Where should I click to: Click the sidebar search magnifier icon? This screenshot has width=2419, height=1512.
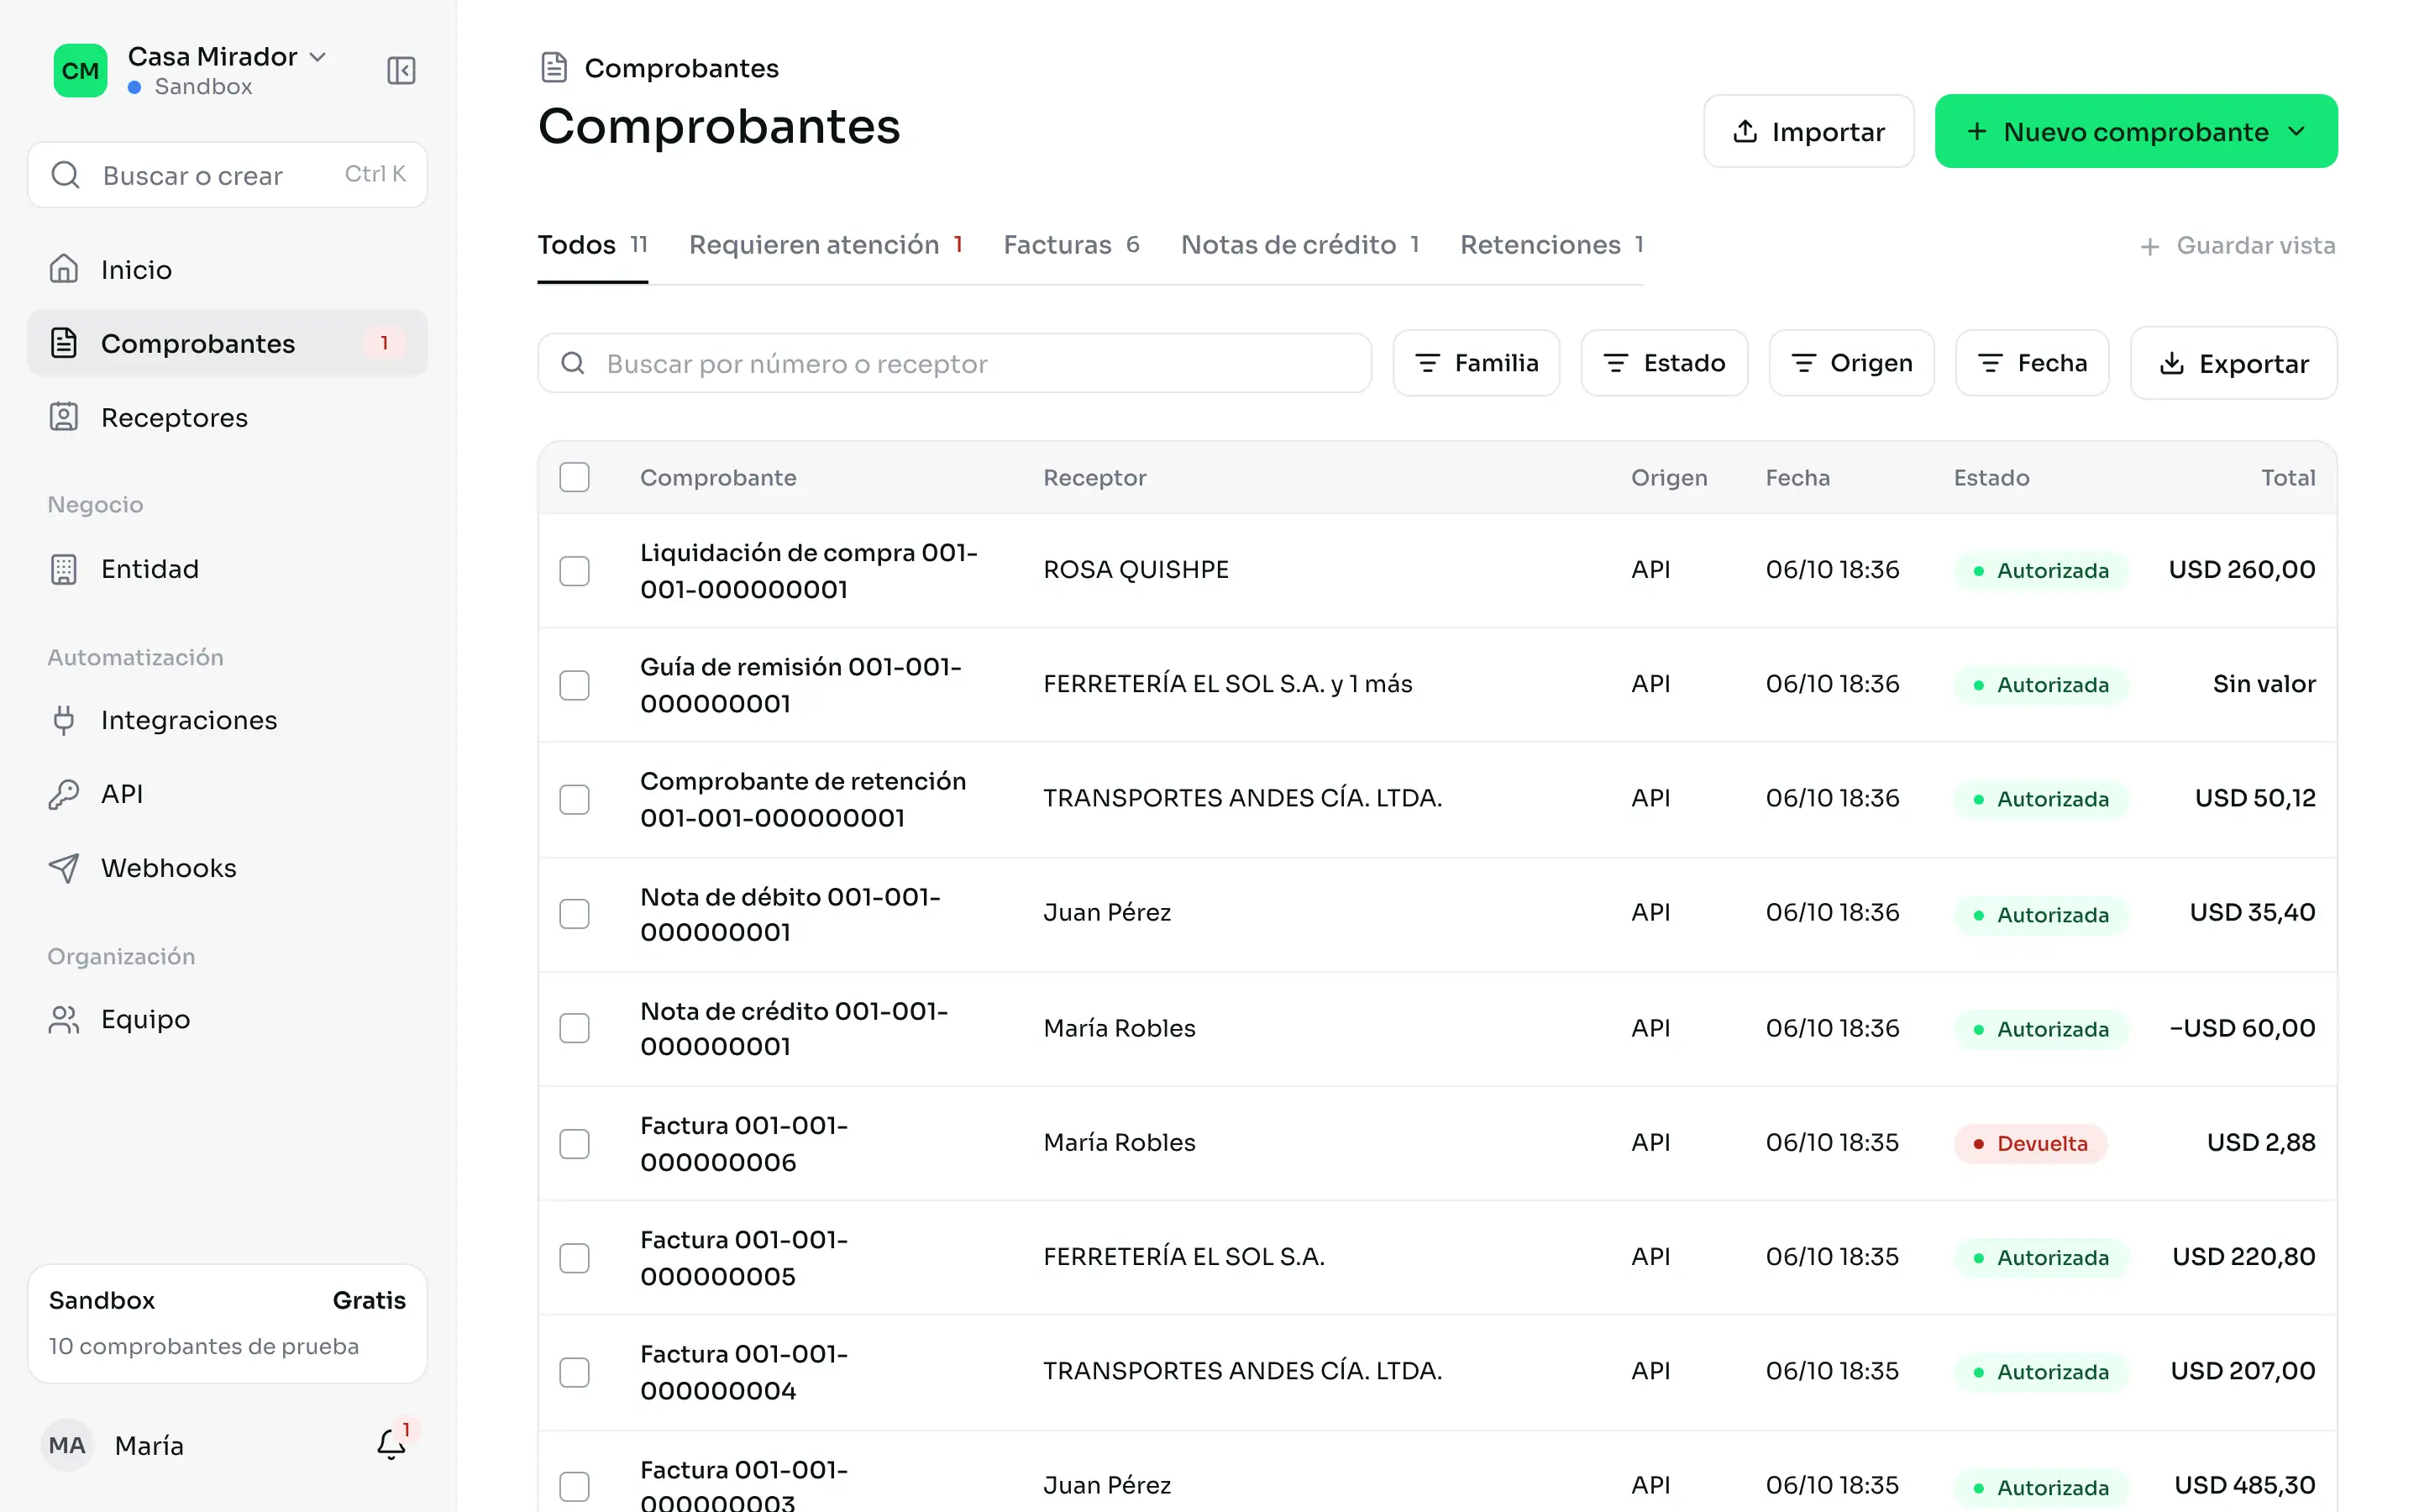[x=66, y=175]
